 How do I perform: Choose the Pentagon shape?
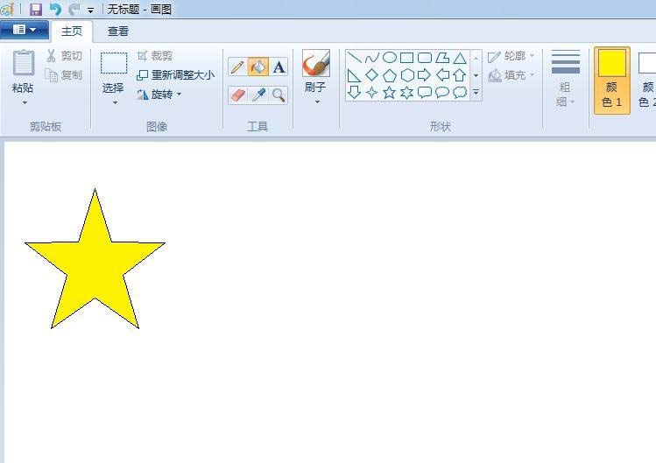(390, 75)
